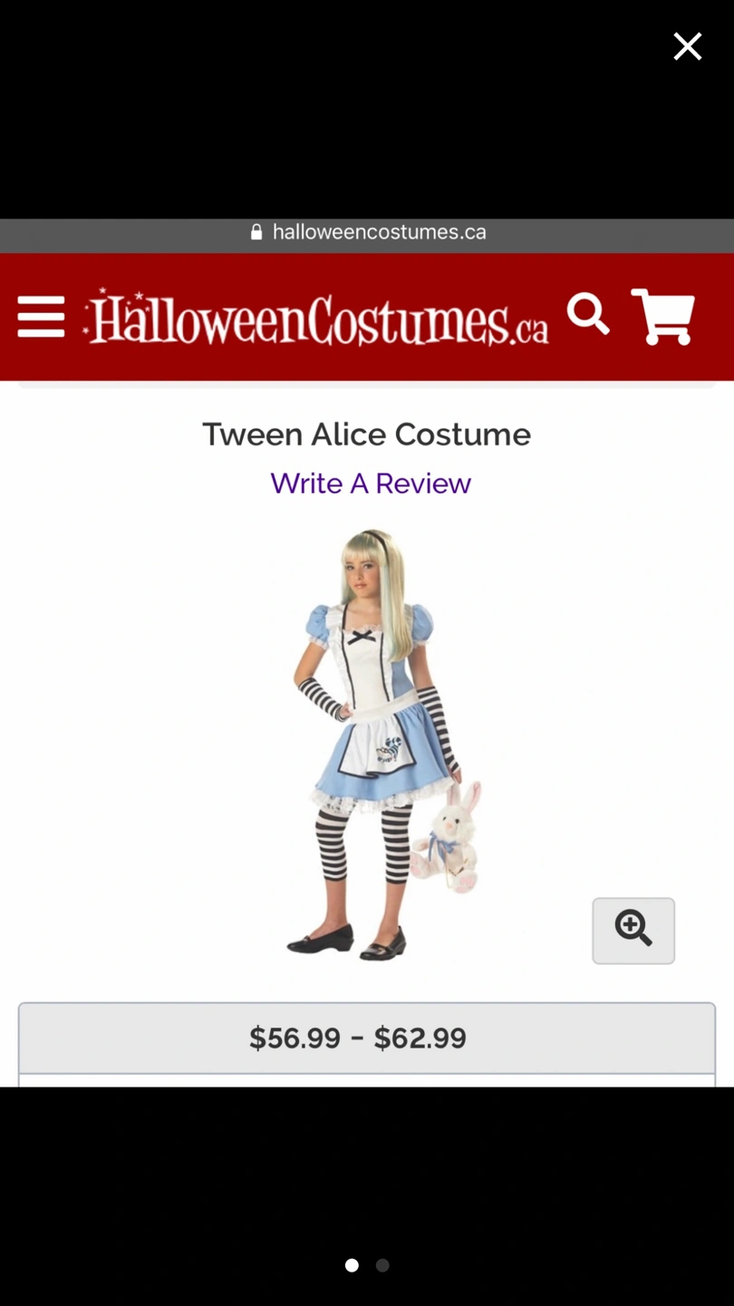Tap the halloweencostumes.ca address bar
Screen dimensions: 734x1306
[x=367, y=232]
